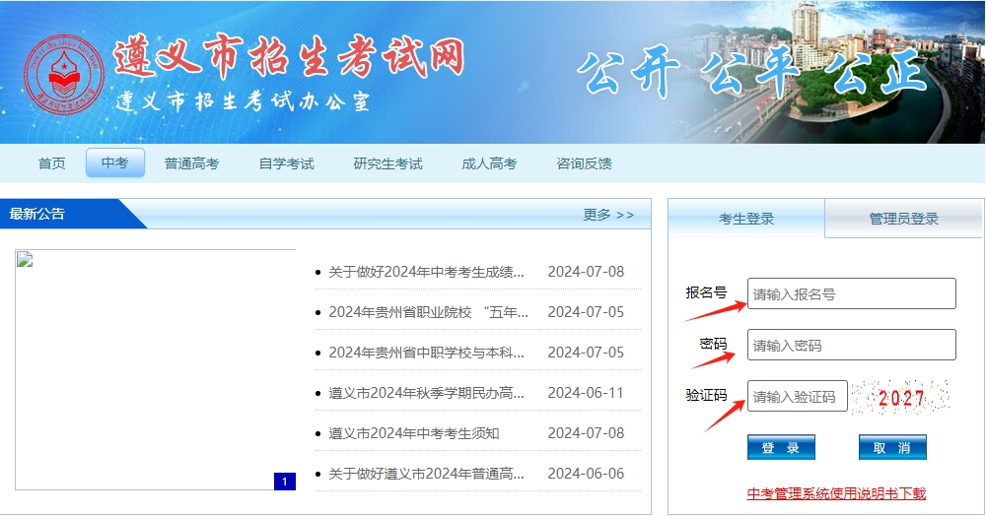The width and height of the screenshot is (986, 516).
Task: Open the 自学考试 menu item
Action: (286, 163)
